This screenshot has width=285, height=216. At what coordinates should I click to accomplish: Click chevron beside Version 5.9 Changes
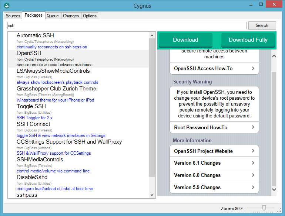pyautogui.click(x=253, y=187)
